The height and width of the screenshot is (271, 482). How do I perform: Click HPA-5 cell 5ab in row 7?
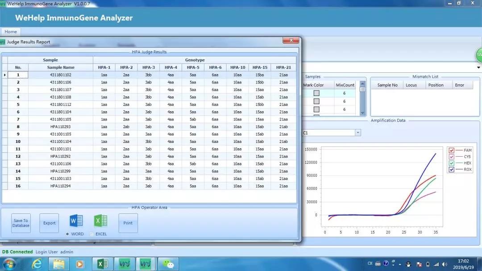pyautogui.click(x=193, y=119)
